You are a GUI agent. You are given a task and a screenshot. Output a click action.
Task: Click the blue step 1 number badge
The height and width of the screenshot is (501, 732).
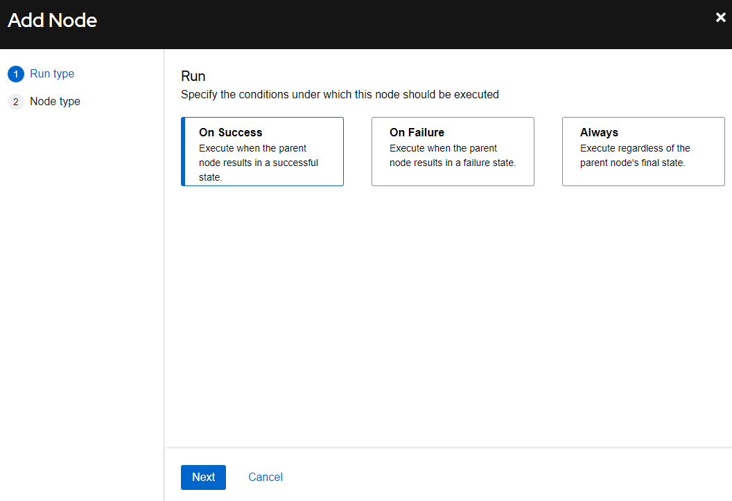coord(16,74)
